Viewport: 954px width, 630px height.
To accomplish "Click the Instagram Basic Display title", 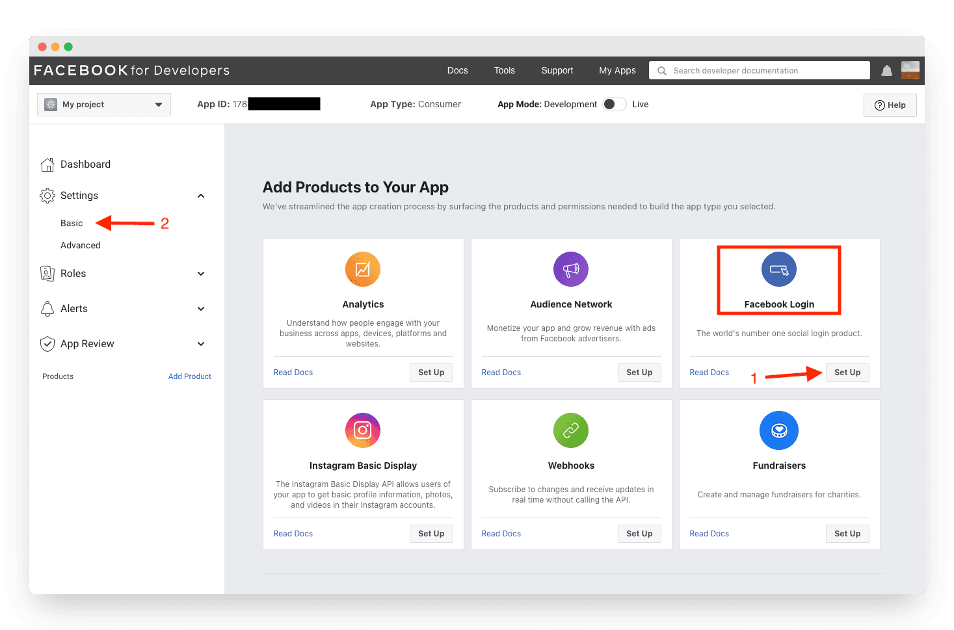I will point(363,466).
